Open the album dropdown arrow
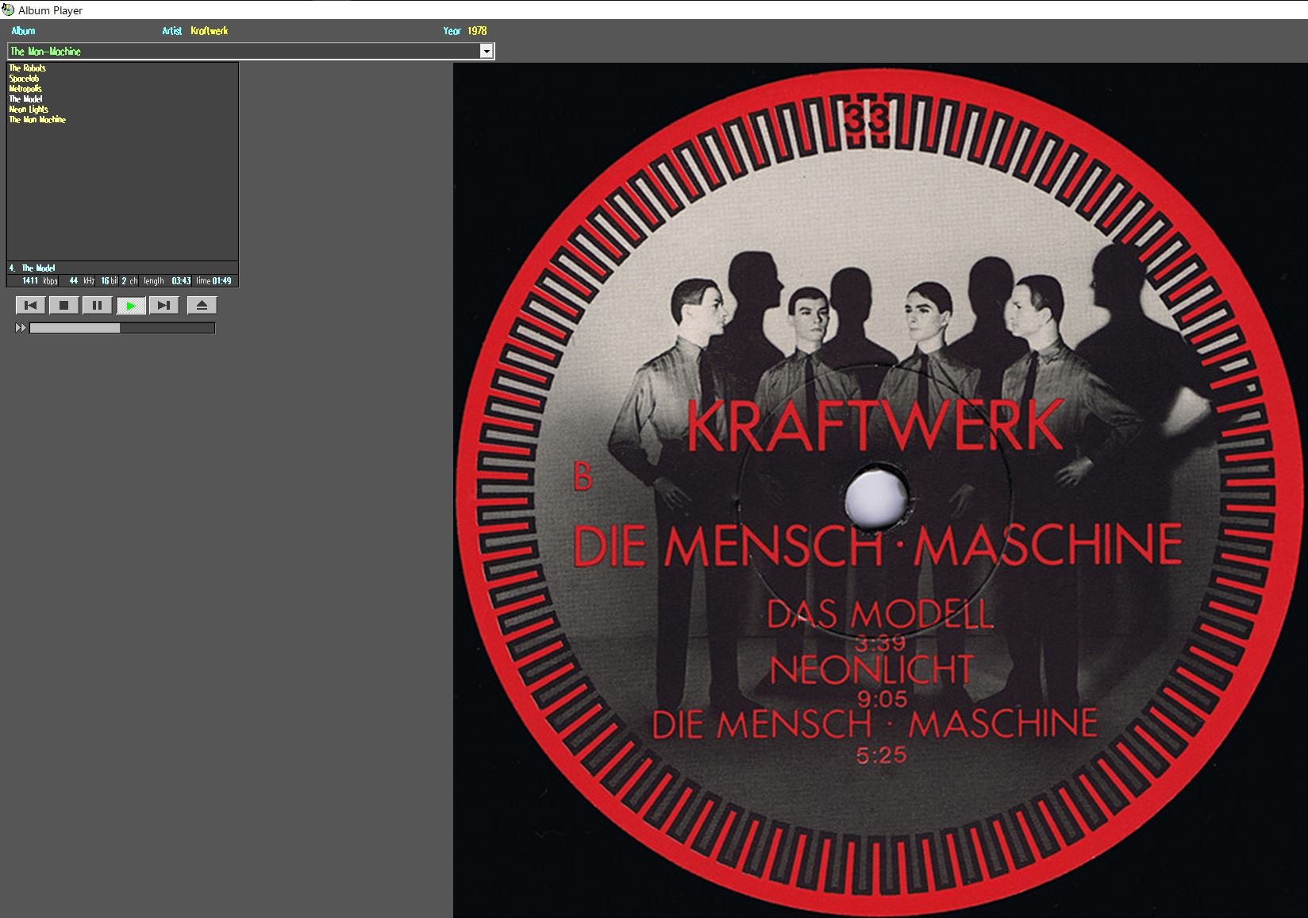The image size is (1308, 918). pos(487,52)
